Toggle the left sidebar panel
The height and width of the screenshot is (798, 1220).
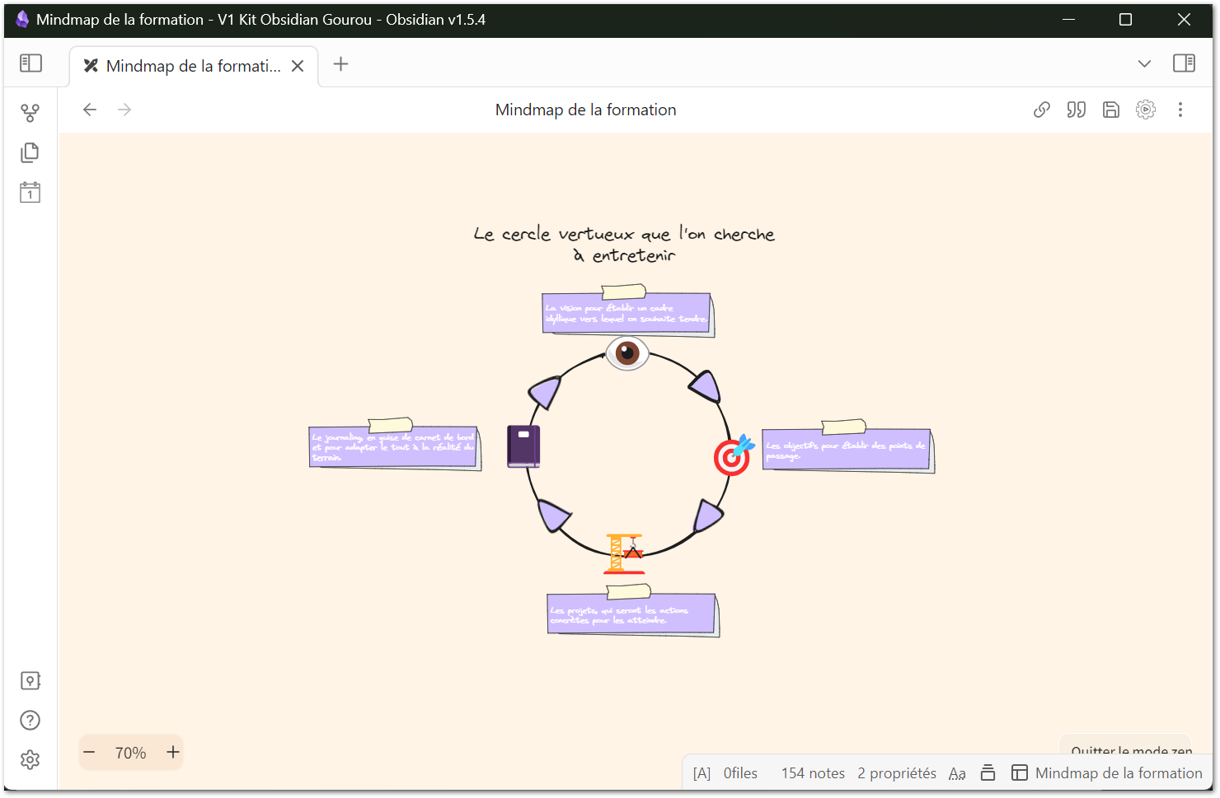click(x=30, y=63)
